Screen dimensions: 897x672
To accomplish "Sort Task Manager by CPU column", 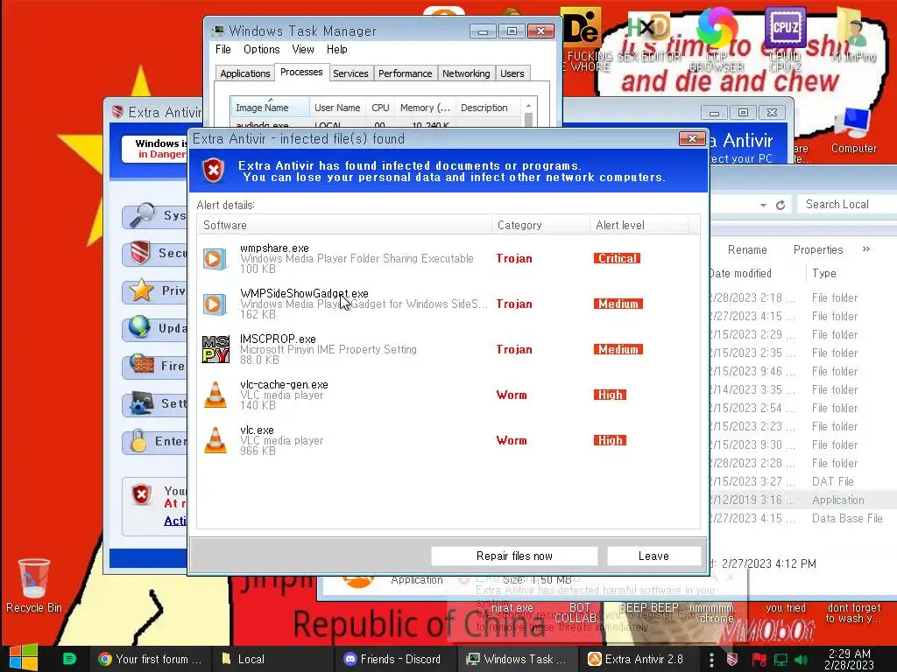I will coord(380,108).
